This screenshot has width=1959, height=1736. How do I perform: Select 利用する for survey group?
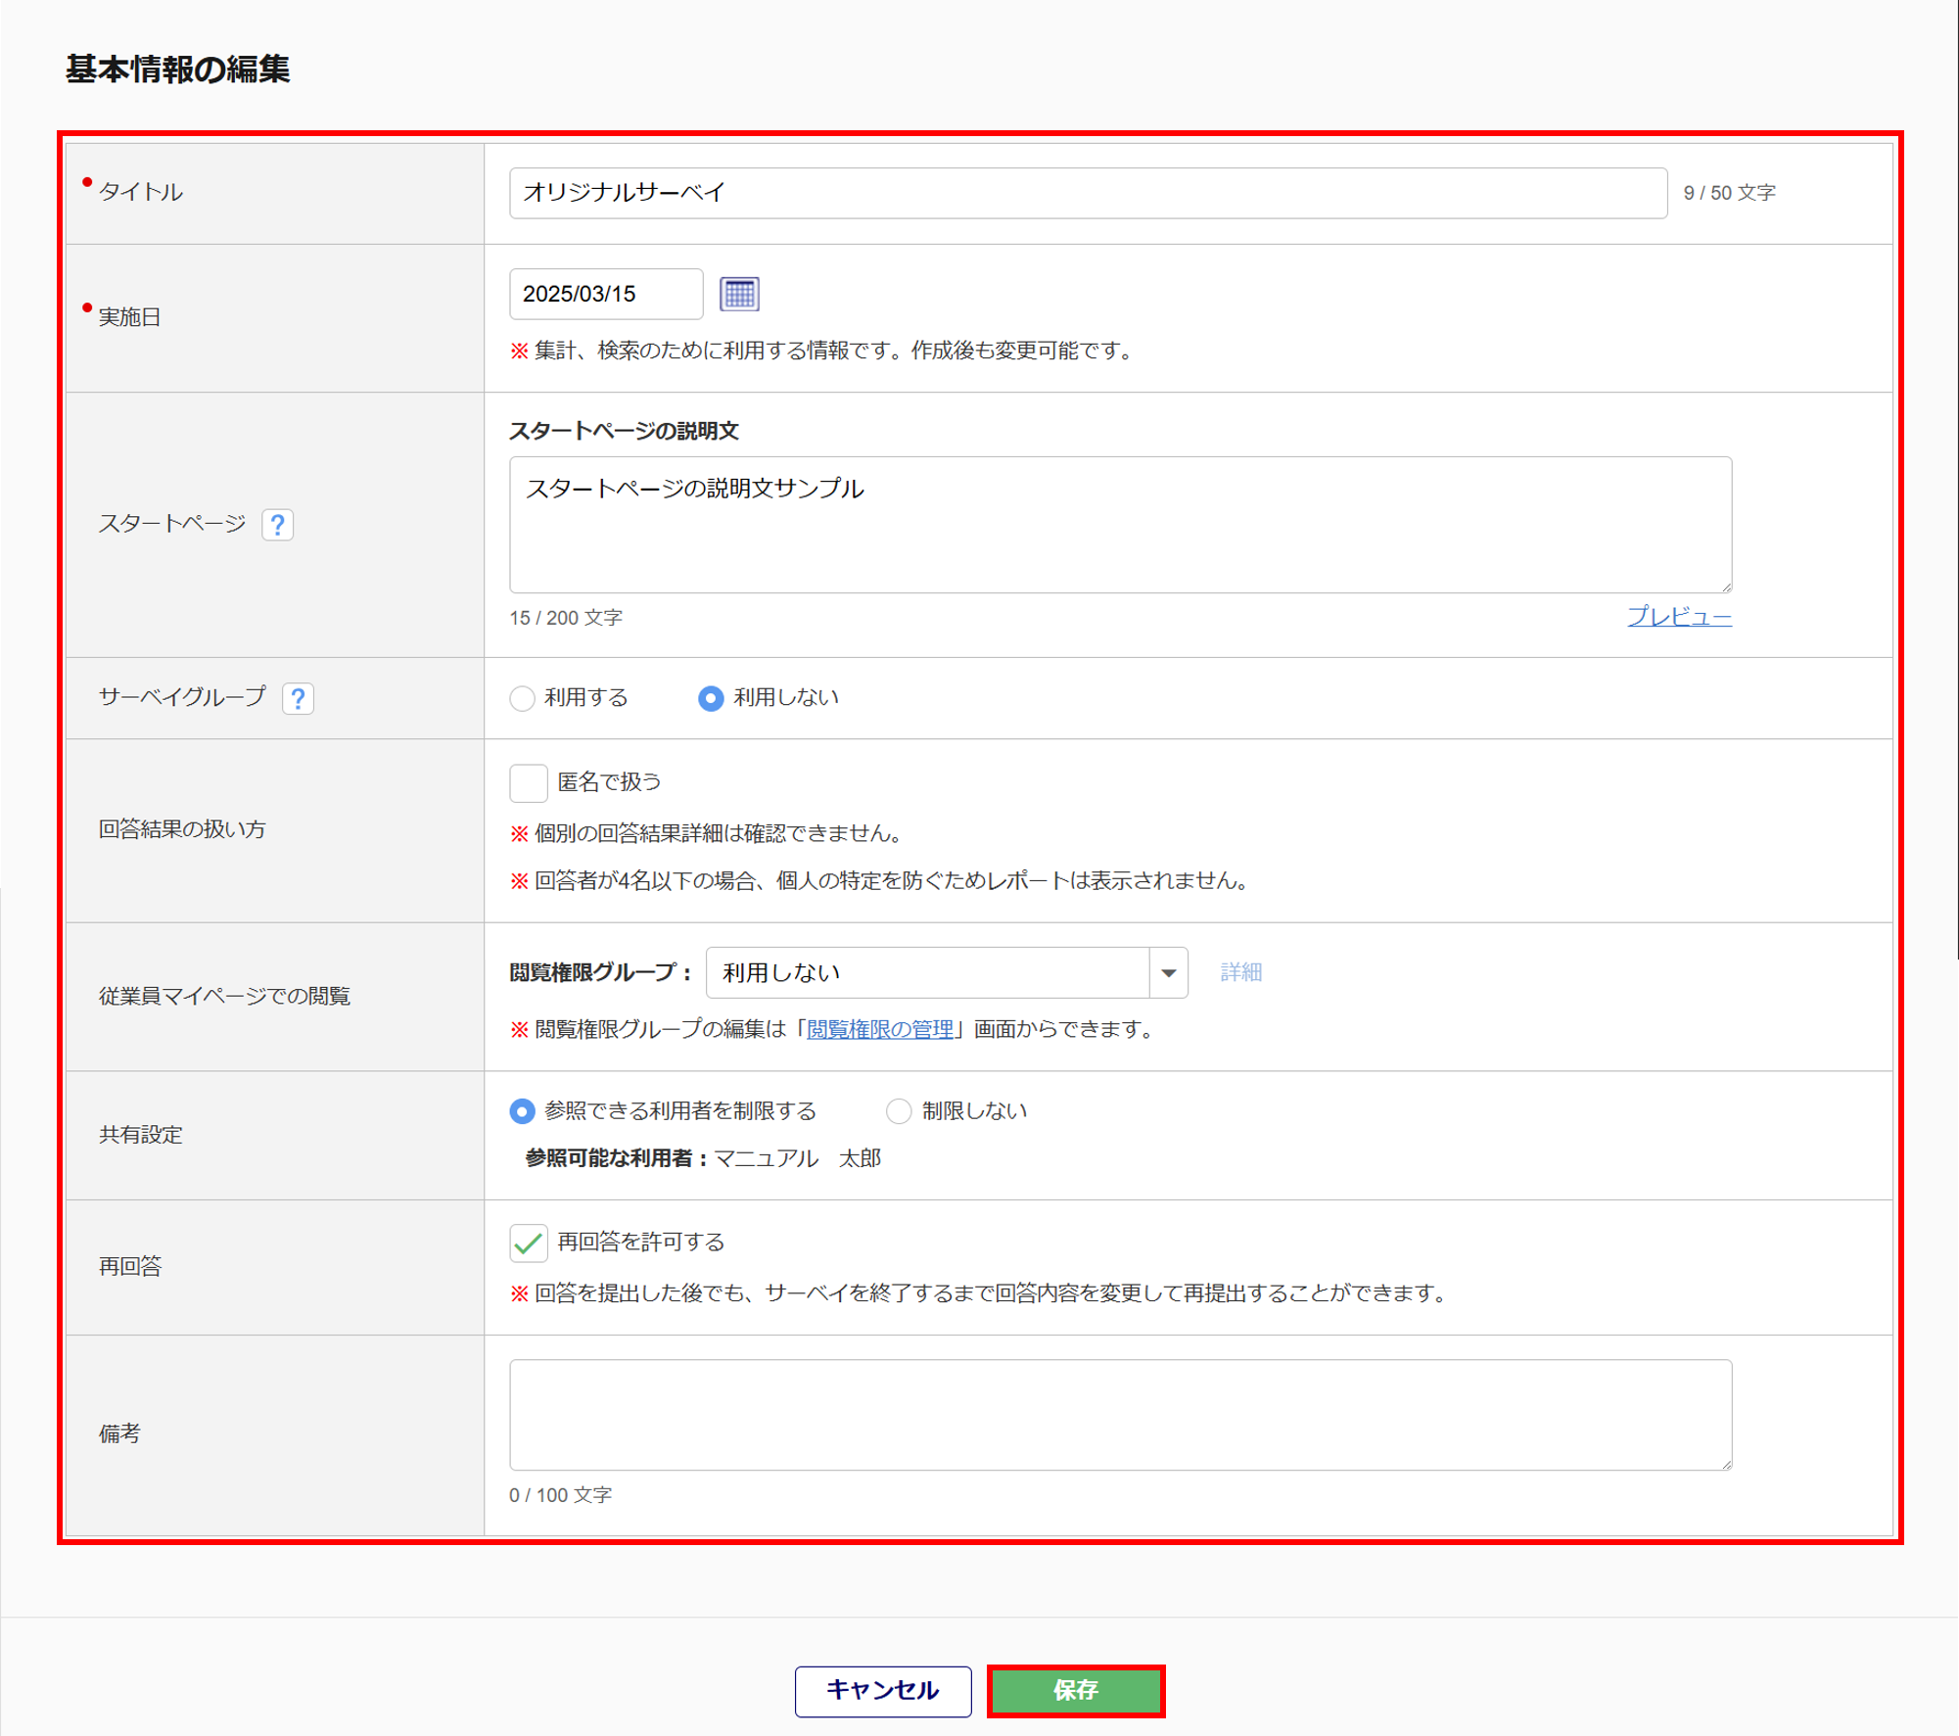(523, 698)
